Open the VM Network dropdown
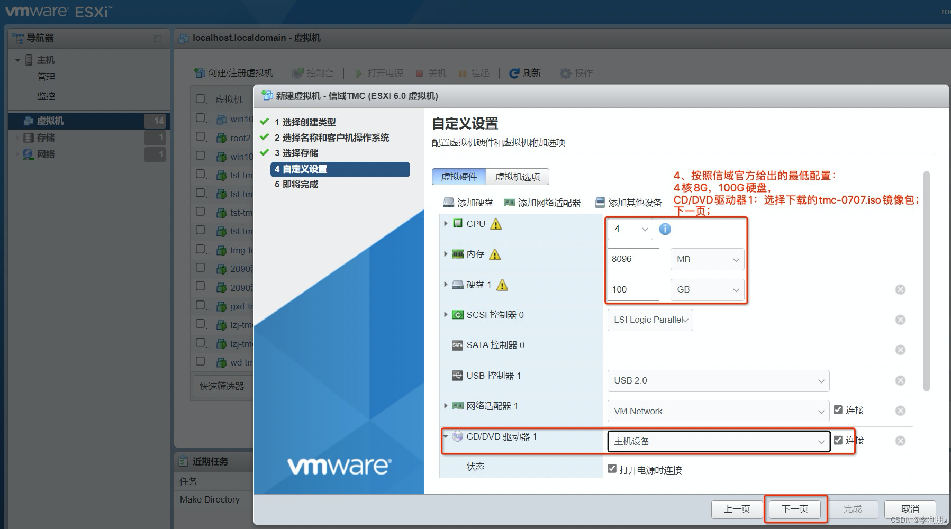Viewport: 951px width, 529px height. 718,411
